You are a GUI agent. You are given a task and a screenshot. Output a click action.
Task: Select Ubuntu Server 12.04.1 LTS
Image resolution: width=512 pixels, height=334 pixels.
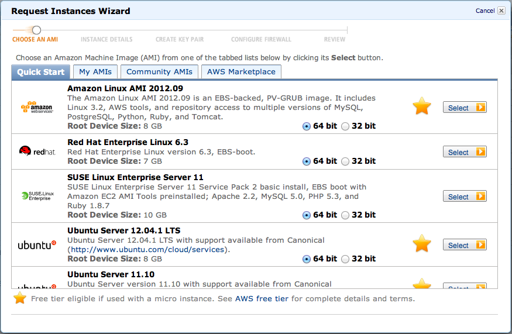click(465, 245)
